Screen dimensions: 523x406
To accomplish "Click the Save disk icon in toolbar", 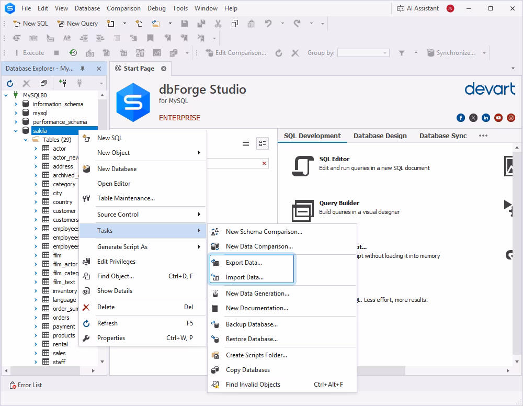I will [x=185, y=24].
